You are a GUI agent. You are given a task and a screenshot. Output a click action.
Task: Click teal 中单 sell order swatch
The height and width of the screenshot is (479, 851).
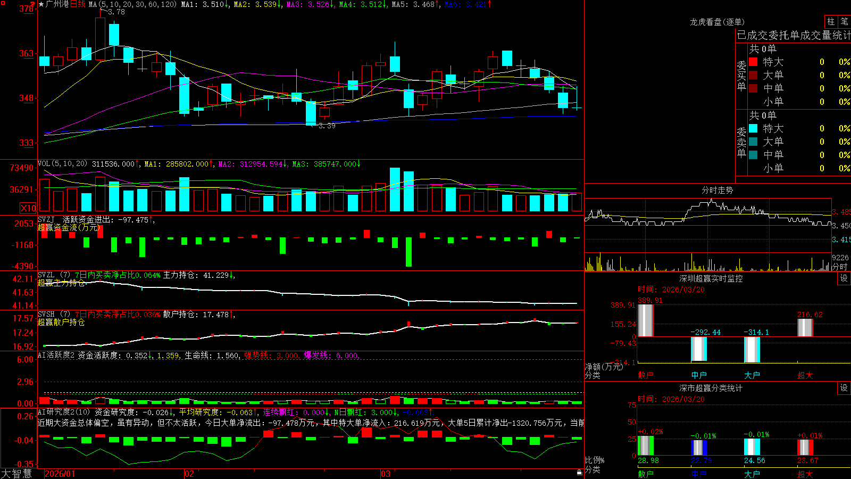click(x=753, y=155)
